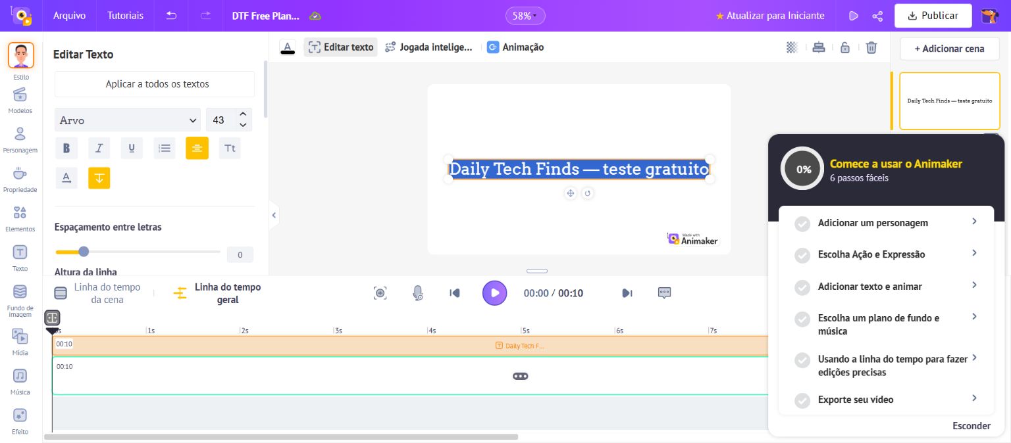Open Jogada inteligente option
This screenshot has width=1011, height=443.
tap(428, 47)
